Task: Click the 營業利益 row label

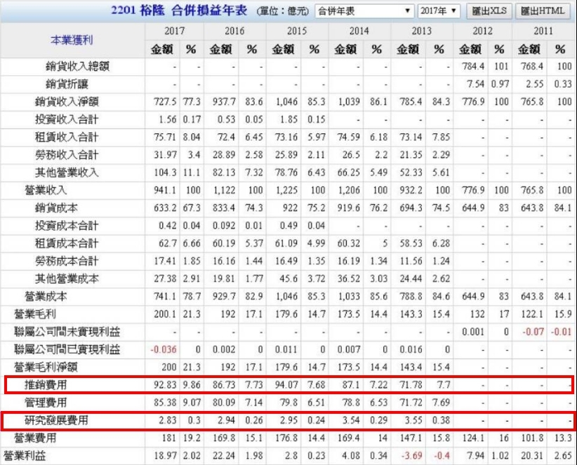Action: coord(25,456)
